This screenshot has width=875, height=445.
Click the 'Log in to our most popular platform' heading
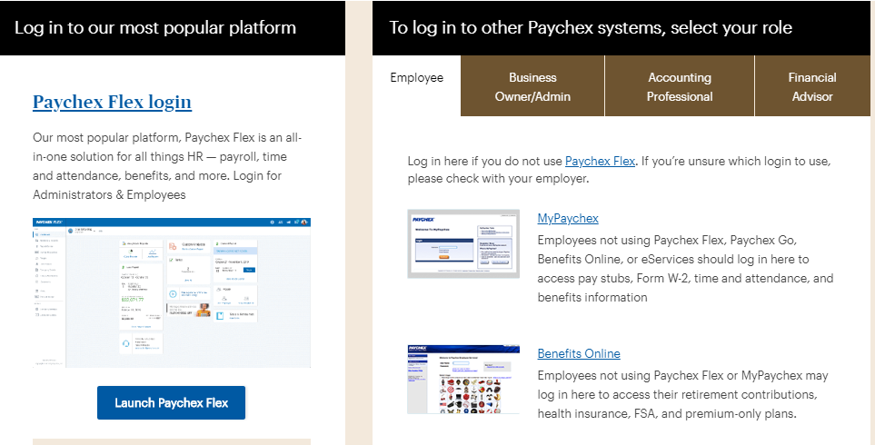point(155,27)
